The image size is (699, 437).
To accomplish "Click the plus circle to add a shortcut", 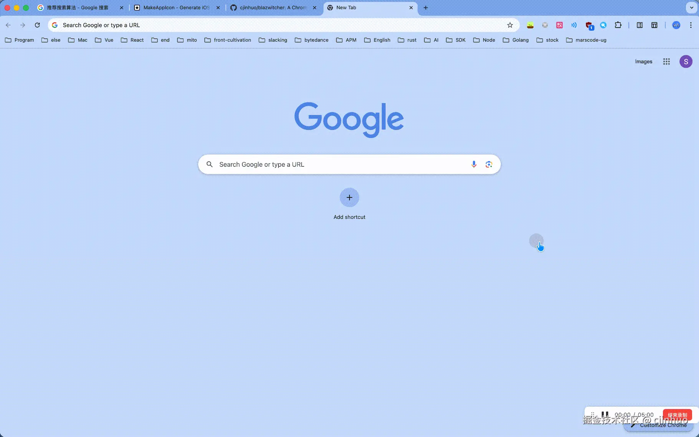I will pyautogui.click(x=349, y=197).
